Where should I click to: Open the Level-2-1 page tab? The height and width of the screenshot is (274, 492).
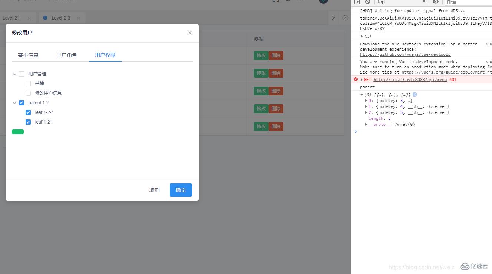[12, 18]
